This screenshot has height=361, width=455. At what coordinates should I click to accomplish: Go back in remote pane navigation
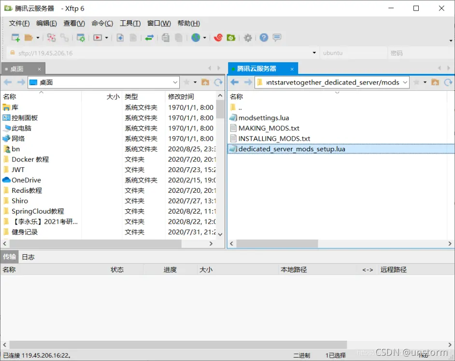[x=235, y=82]
